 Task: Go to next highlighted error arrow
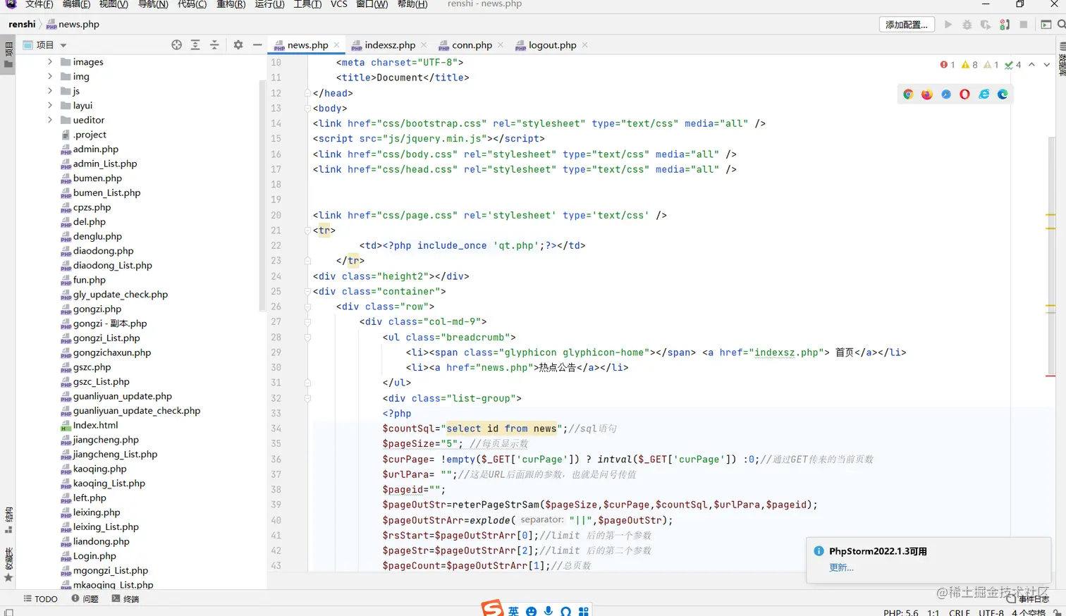[x=1047, y=65]
